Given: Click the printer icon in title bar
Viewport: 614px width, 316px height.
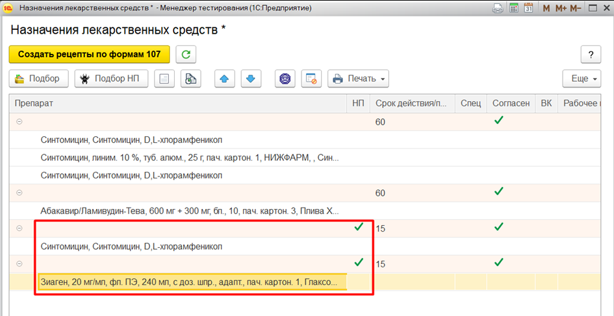Looking at the screenshot, I should (x=498, y=8).
